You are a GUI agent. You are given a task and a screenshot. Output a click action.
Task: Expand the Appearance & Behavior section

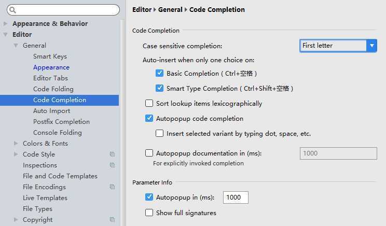pos(5,24)
